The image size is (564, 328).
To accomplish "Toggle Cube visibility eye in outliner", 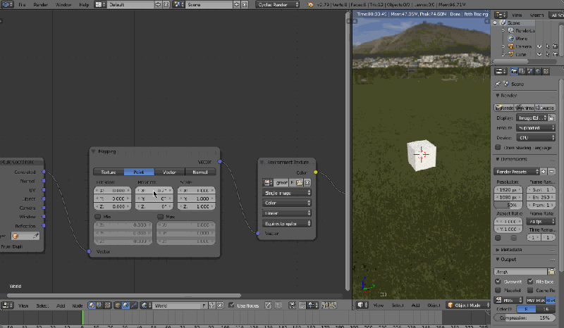I will tap(539, 54).
